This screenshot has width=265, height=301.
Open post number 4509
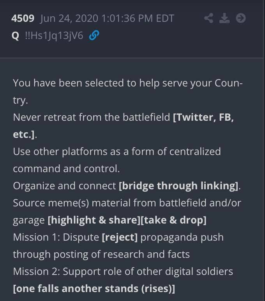(23, 18)
